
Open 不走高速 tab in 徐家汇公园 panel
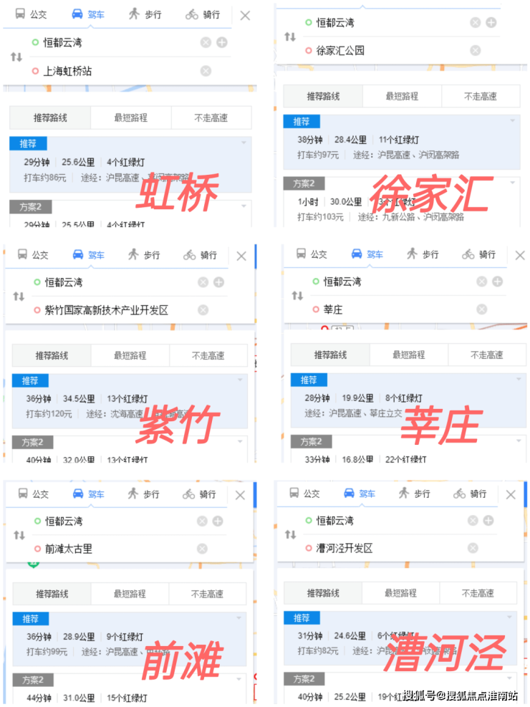click(x=481, y=96)
